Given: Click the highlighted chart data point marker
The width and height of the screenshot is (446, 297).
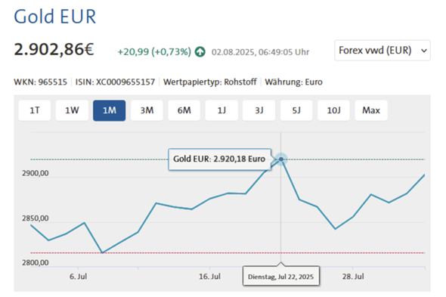Looking at the screenshot, I should [x=281, y=159].
